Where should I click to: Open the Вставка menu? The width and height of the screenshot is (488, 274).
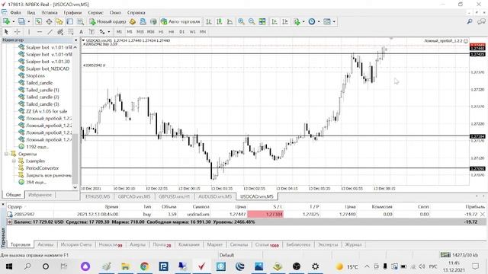click(x=50, y=13)
